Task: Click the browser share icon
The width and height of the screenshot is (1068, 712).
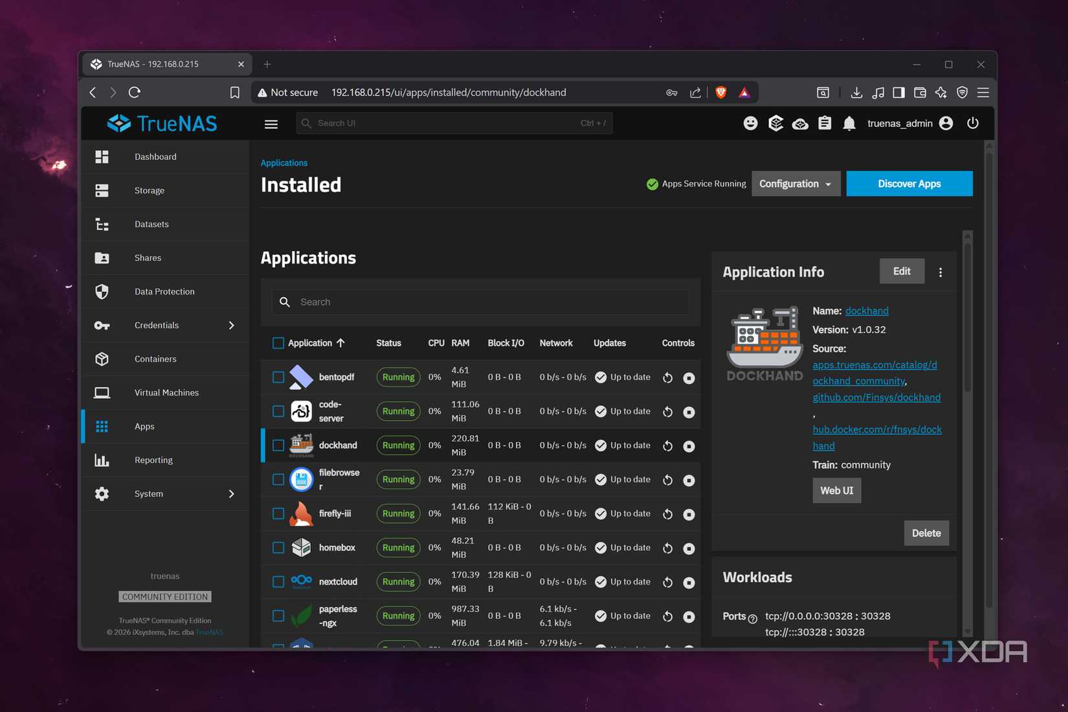Action: tap(695, 93)
